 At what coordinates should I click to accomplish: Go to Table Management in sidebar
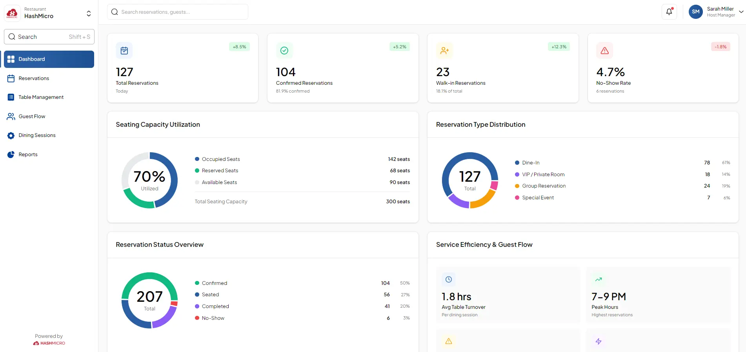(x=41, y=97)
